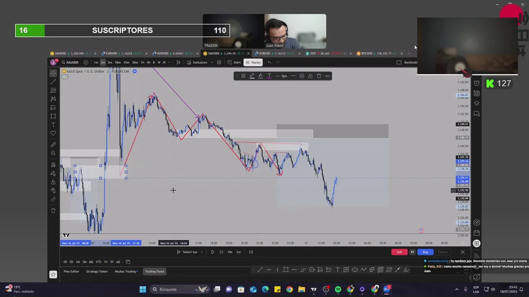This screenshot has width=529, height=297.
Task: Jump replay to real-time
Action: coord(251,252)
